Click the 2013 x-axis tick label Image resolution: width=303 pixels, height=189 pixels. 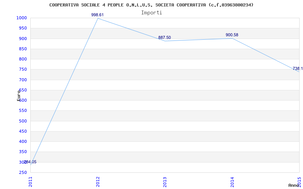(x=165, y=182)
